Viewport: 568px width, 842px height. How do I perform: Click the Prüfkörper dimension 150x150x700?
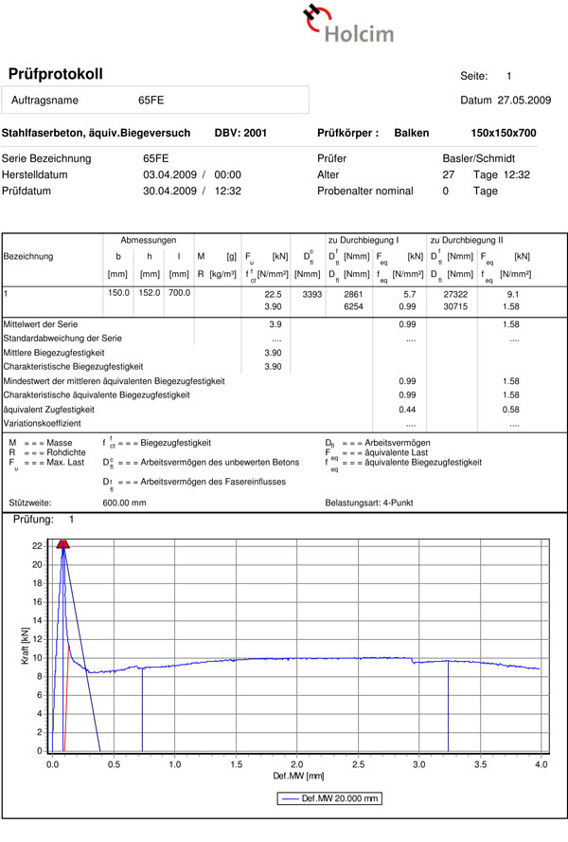point(503,134)
